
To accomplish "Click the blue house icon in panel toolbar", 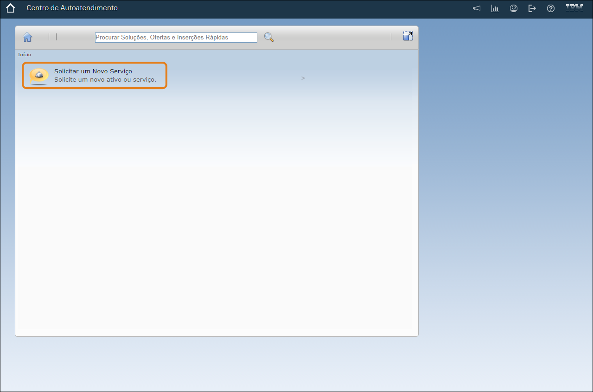I will pos(27,37).
